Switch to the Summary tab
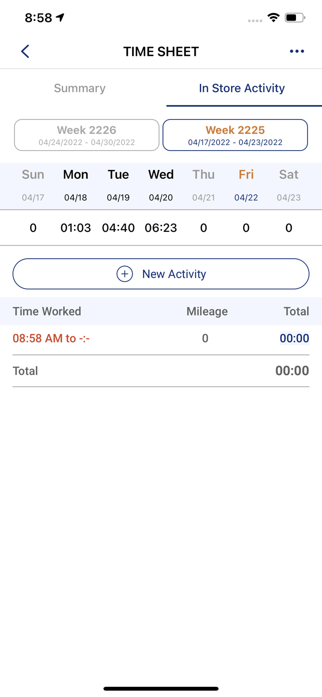Screen dimensions: 322x697 click(79, 88)
